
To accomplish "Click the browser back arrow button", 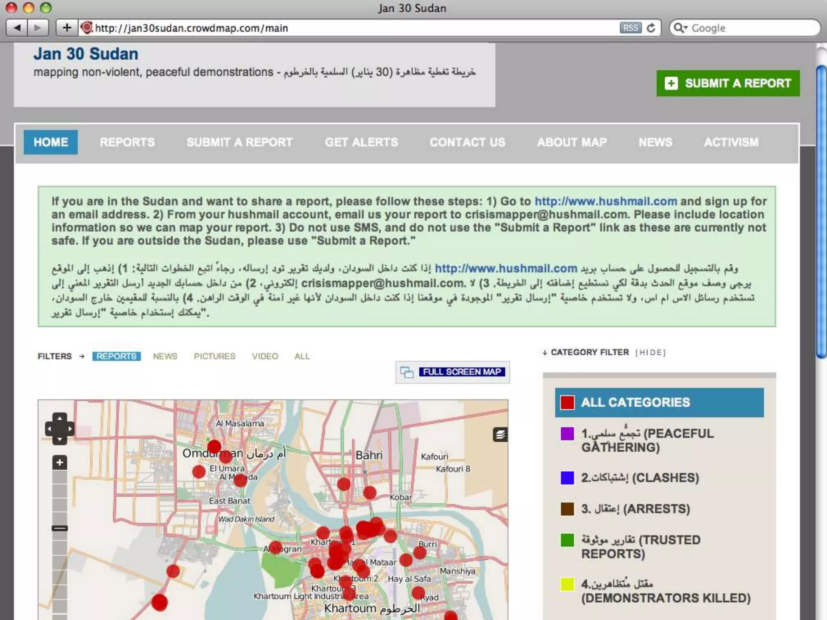I will pos(17,28).
